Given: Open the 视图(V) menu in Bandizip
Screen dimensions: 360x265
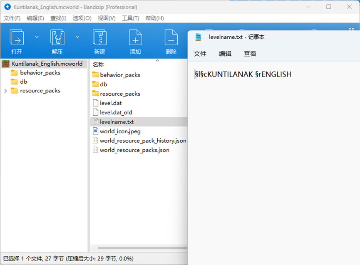Looking at the screenshot, I should pyautogui.click(x=107, y=18).
